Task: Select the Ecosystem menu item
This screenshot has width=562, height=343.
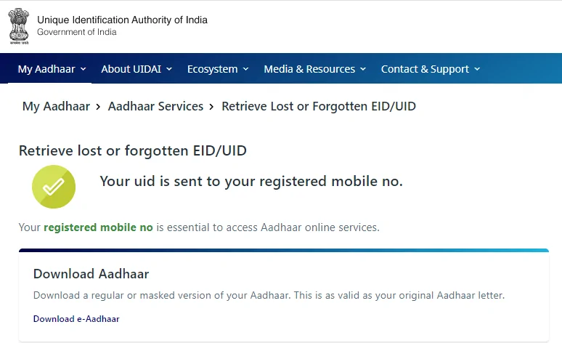Action: pos(213,69)
